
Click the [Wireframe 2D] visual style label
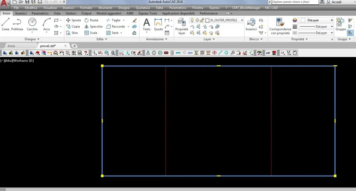[23, 61]
